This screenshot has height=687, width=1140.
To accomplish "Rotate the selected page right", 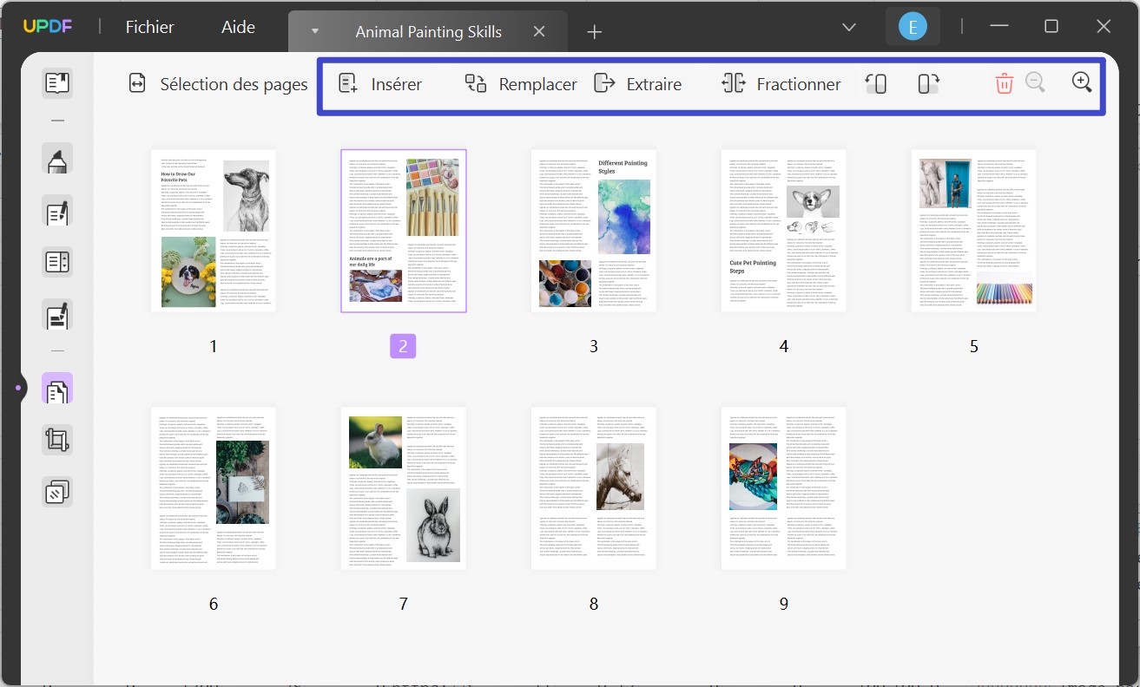I will (926, 83).
